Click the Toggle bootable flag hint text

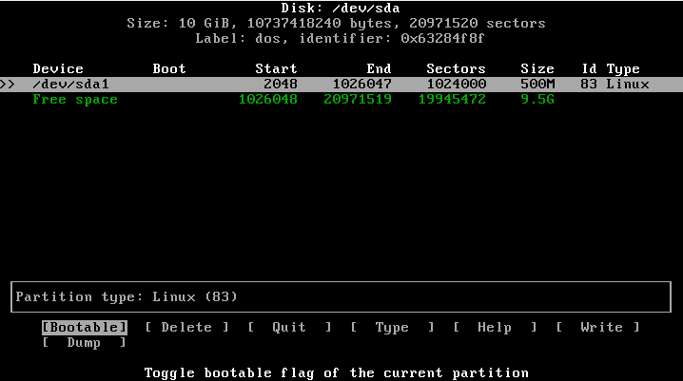coord(337,372)
